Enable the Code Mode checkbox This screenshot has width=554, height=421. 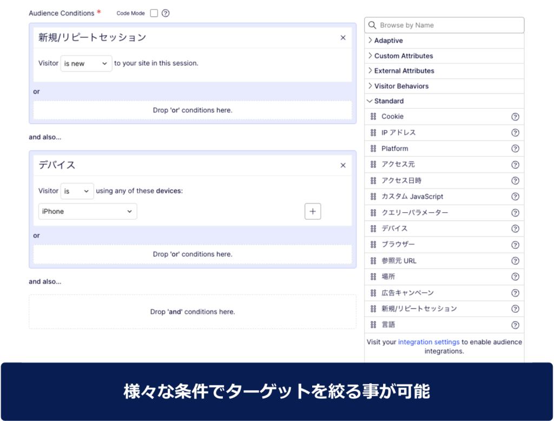click(x=154, y=13)
